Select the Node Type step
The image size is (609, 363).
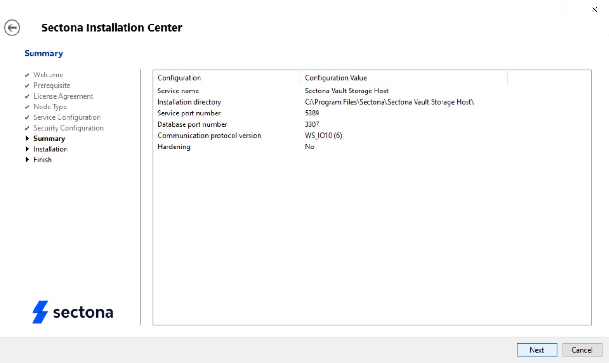(50, 107)
